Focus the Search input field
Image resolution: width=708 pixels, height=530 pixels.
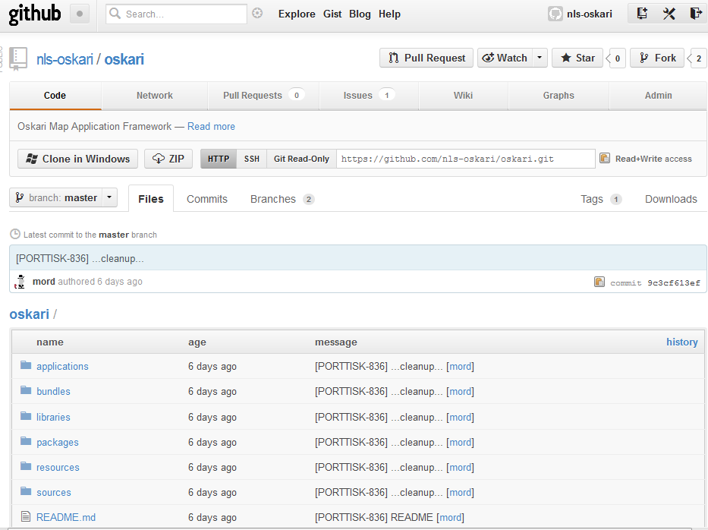pos(176,14)
